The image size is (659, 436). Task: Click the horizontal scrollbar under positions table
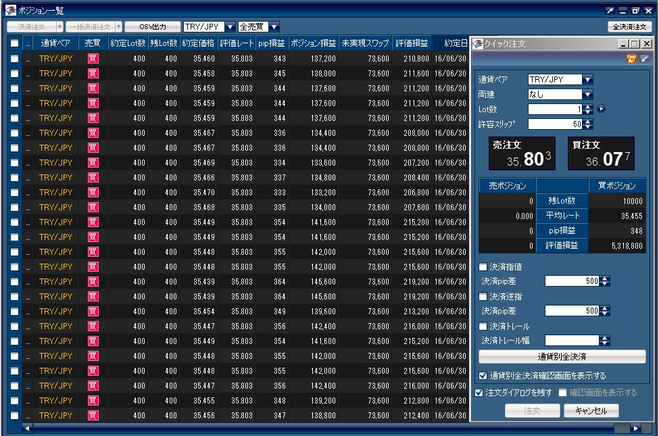click(324, 428)
